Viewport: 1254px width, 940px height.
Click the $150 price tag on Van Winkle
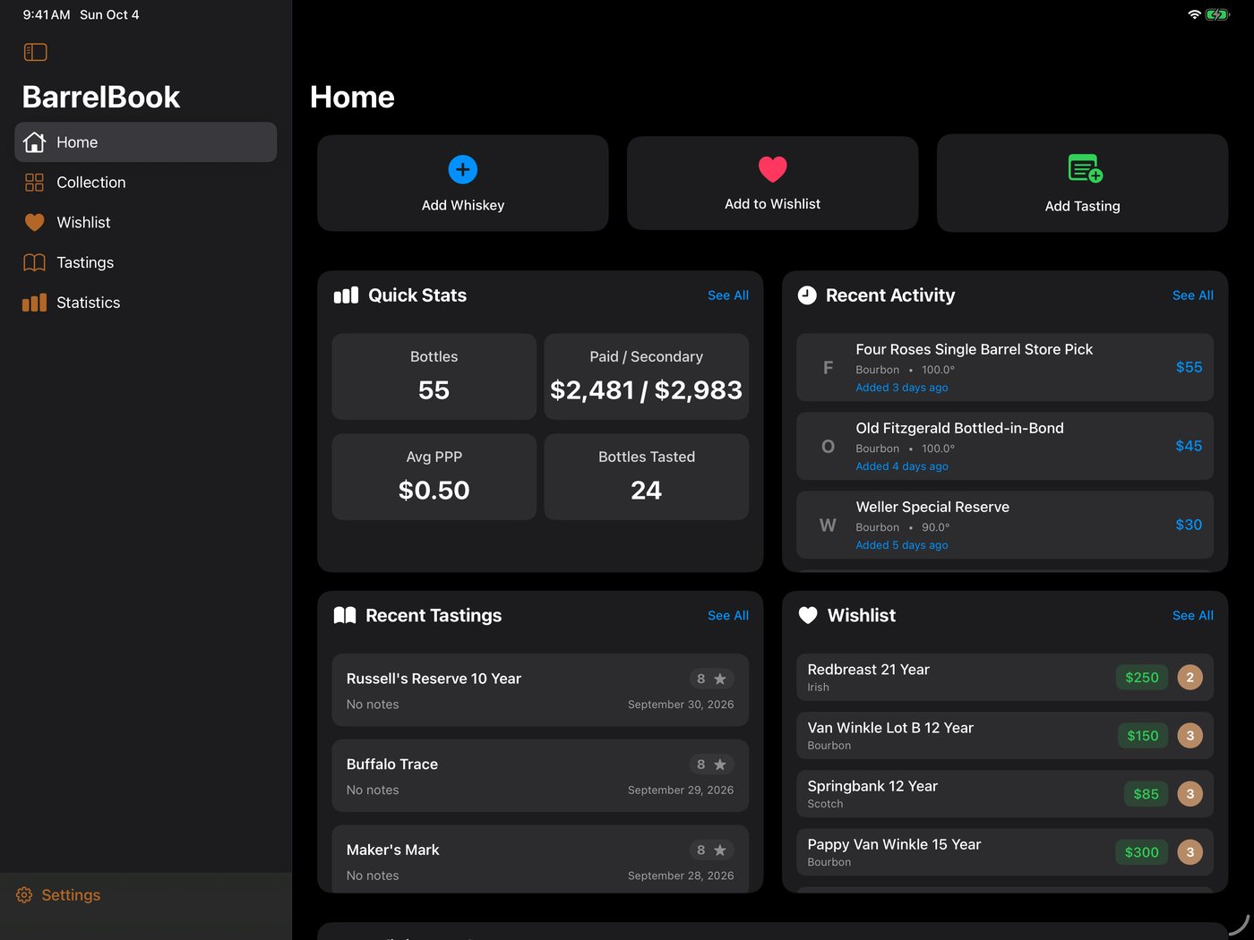1143,736
